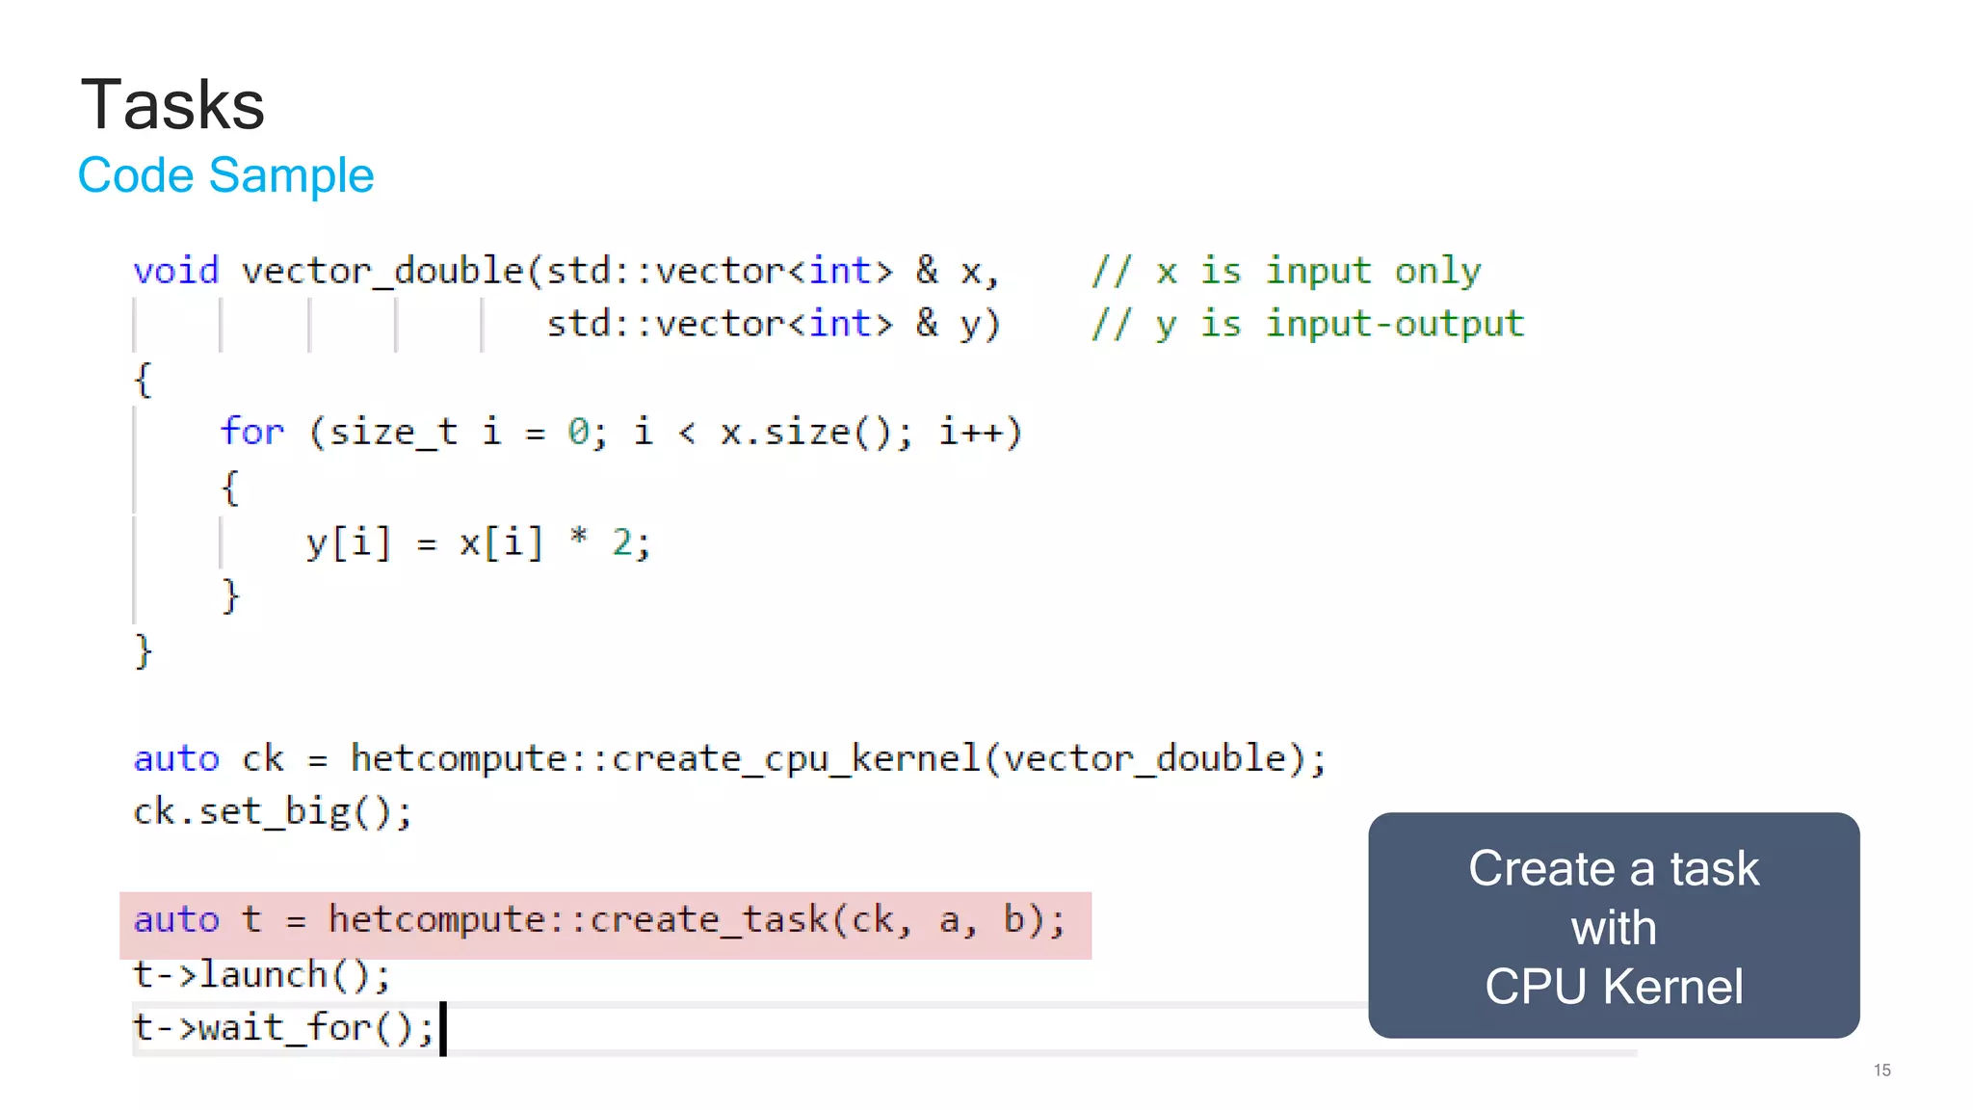Viewport: 1973px width, 1110px height.
Task: Click the 'Tasks' slide title
Action: [172, 105]
